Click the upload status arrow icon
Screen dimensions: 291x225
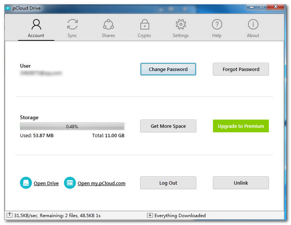tap(10, 215)
